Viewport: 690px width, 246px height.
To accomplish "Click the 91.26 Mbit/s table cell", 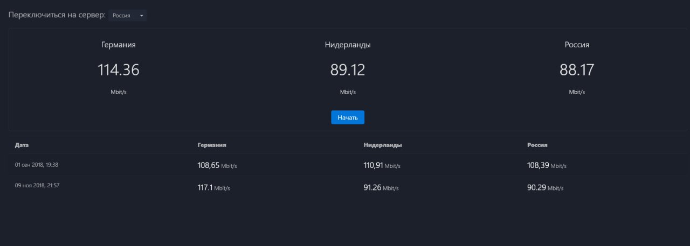I will click(381, 188).
